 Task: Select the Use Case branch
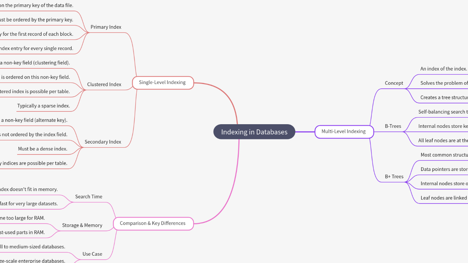click(x=92, y=254)
